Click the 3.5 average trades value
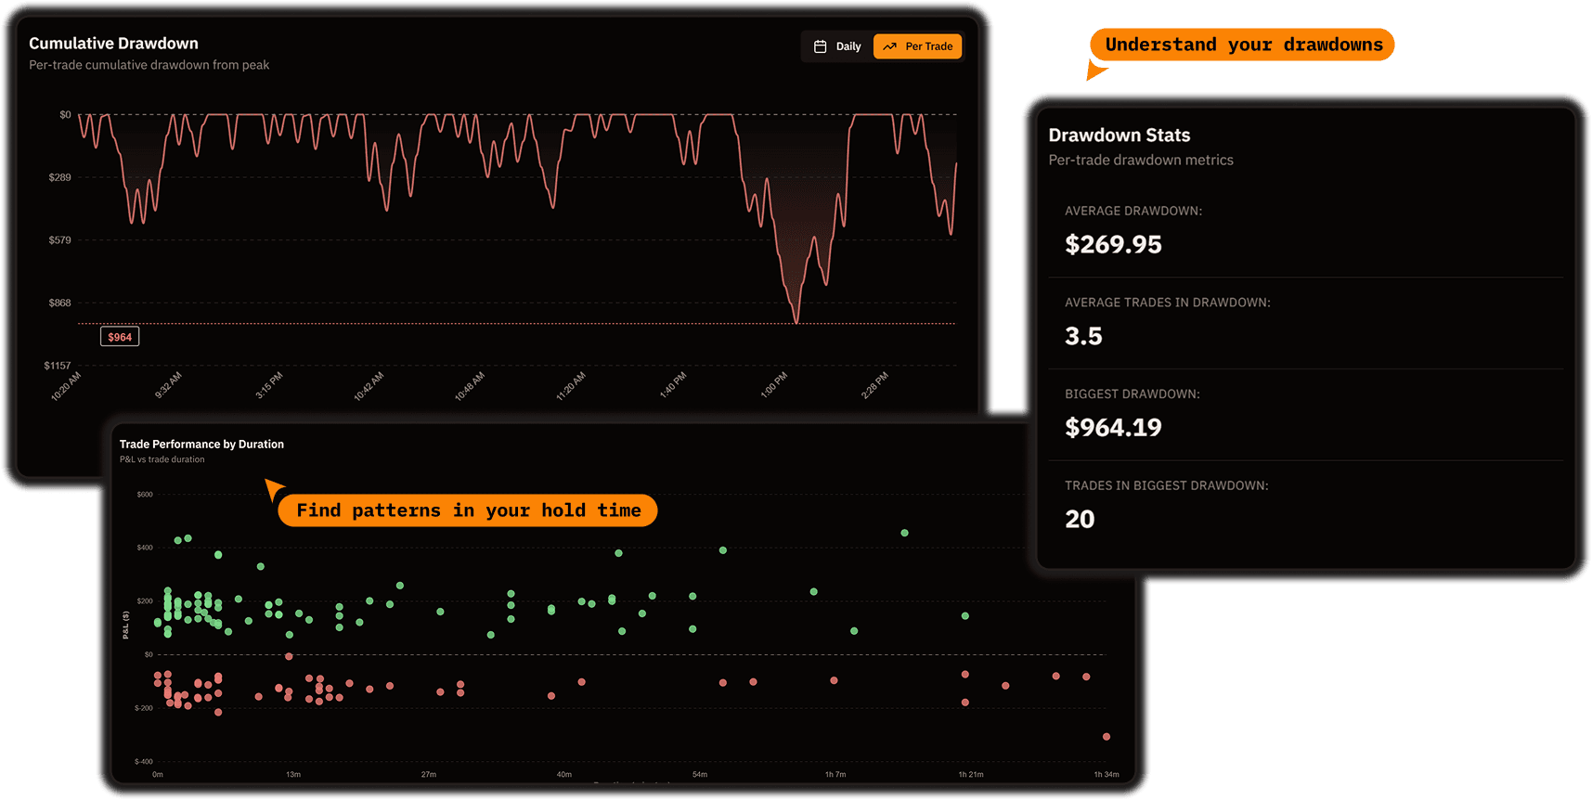 1083,336
